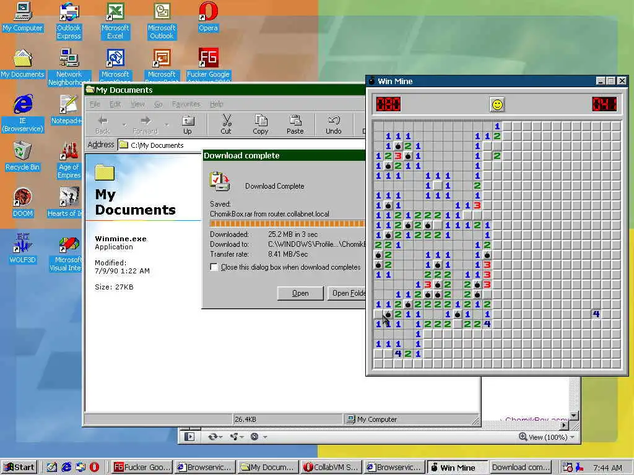Viewport: 634px width, 475px height.
Task: Open Help menu in My Documents
Action: (x=216, y=104)
